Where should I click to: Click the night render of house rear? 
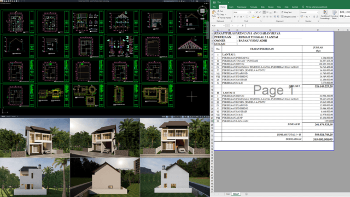[104, 177]
